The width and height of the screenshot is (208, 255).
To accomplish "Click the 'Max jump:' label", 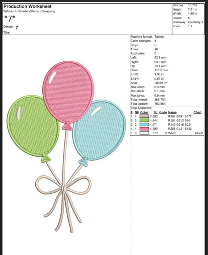I will pyautogui.click(x=138, y=96).
